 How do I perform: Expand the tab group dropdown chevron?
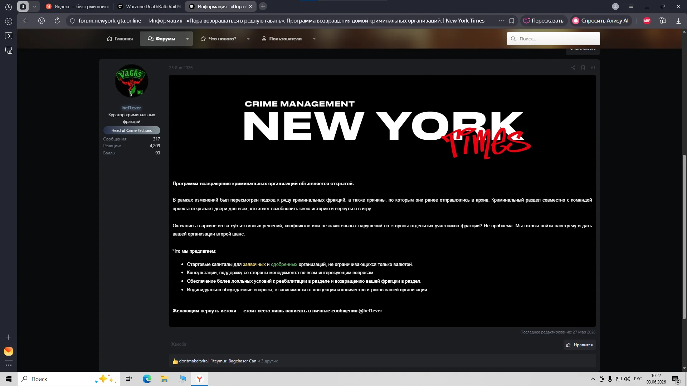point(34,6)
